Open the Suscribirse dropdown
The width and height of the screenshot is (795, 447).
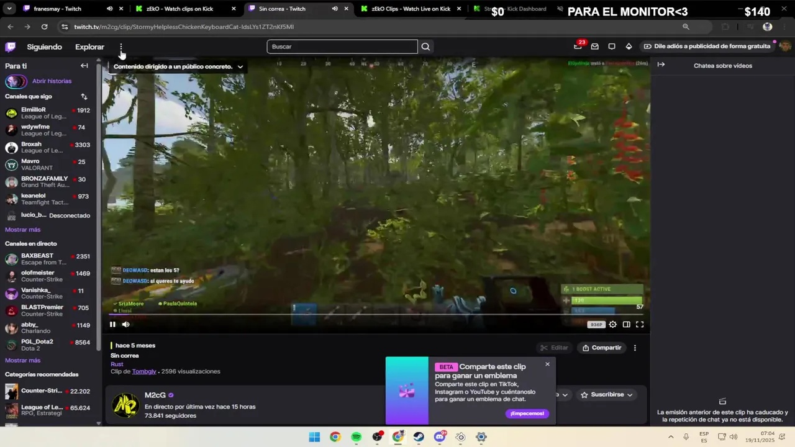click(606, 395)
